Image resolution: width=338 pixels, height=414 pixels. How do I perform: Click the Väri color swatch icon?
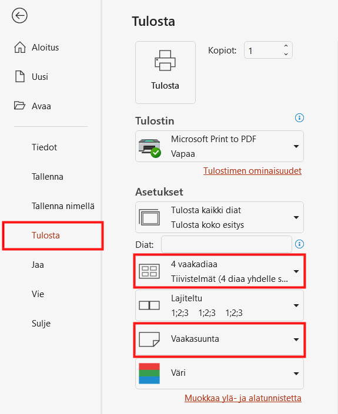click(x=149, y=373)
